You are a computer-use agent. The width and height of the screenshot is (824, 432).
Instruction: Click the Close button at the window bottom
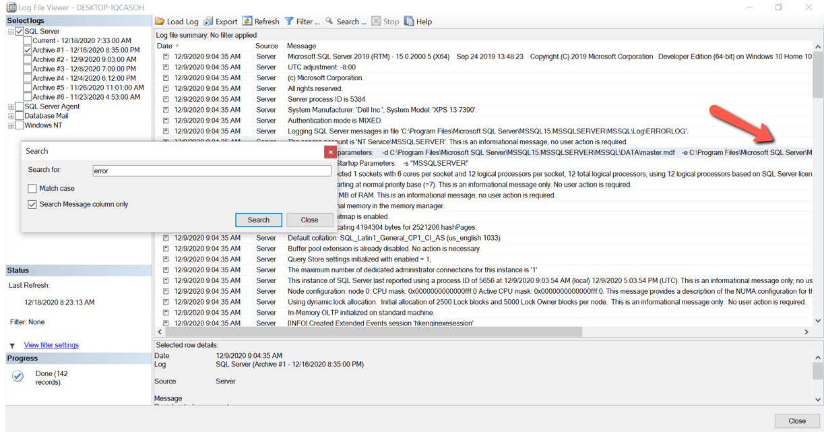coord(797,421)
